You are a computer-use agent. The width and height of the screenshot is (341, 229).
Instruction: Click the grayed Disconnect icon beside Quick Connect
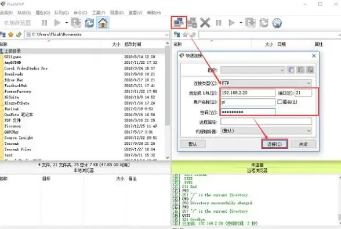pyautogui.click(x=193, y=23)
